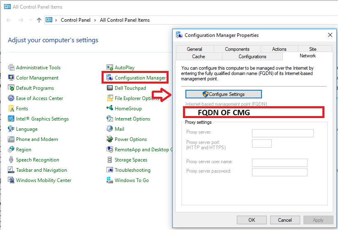The height and width of the screenshot is (230, 338).
Task: Select the Network tab
Action: pos(308,56)
